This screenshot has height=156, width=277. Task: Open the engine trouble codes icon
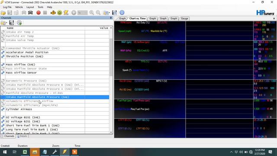pyautogui.click(x=53, y=13)
